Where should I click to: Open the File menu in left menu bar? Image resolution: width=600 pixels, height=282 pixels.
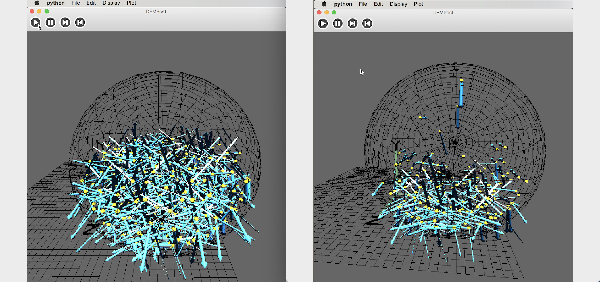(76, 3)
